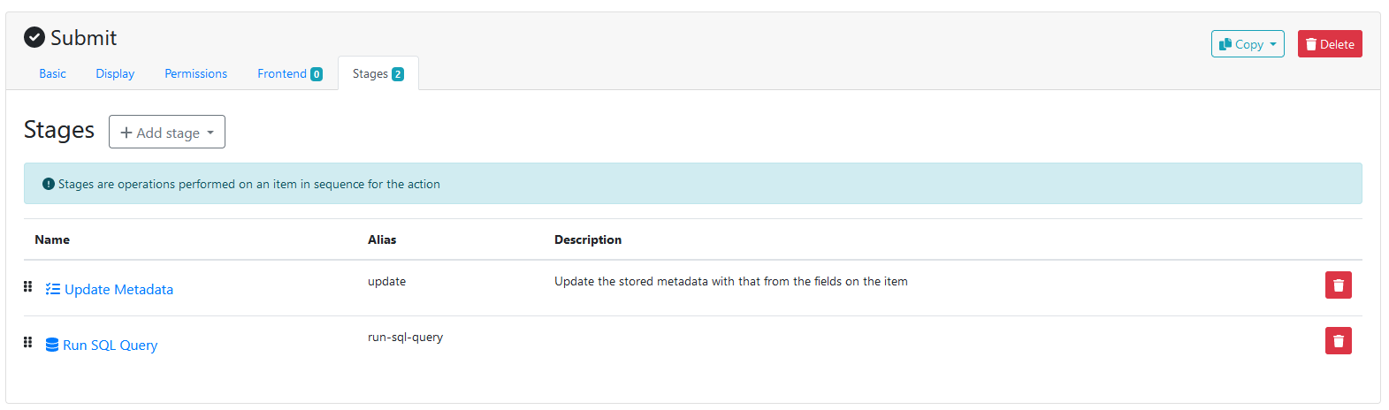
Task: Click the drag handle beside Run SQL Query
Action: pos(28,342)
